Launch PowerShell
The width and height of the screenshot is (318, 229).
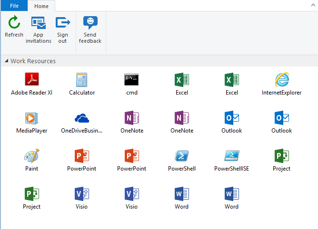[182, 160]
